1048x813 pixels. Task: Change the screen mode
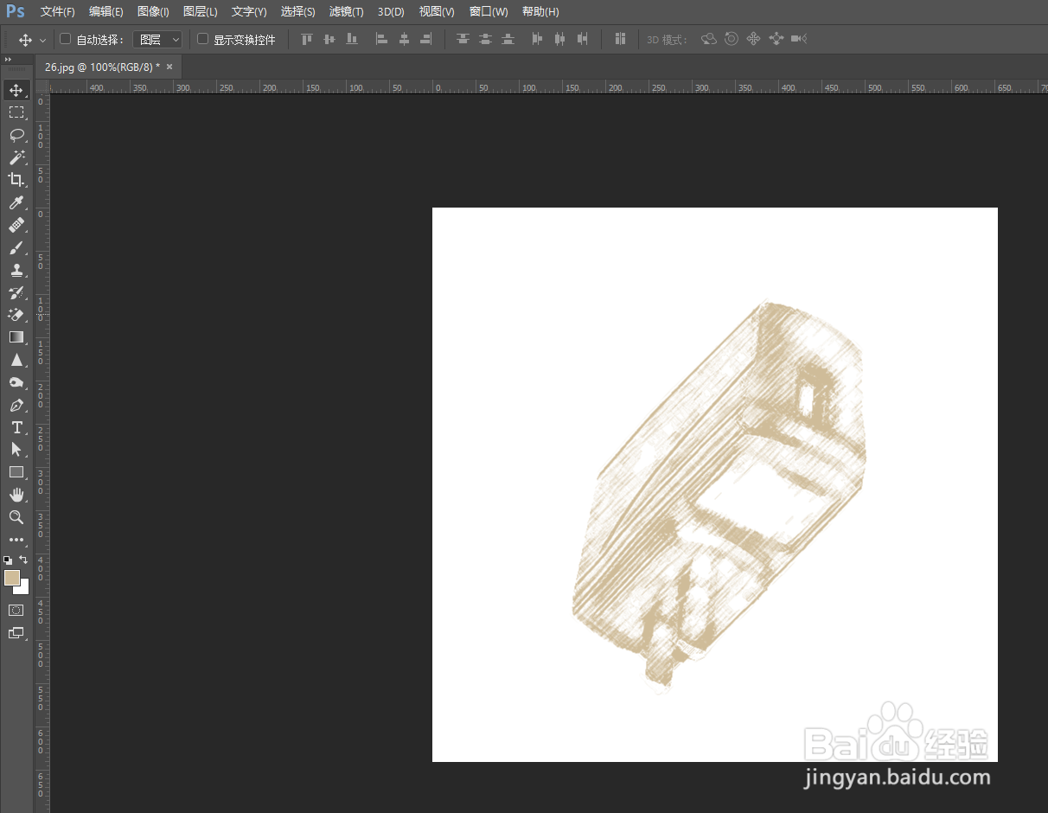(x=16, y=633)
